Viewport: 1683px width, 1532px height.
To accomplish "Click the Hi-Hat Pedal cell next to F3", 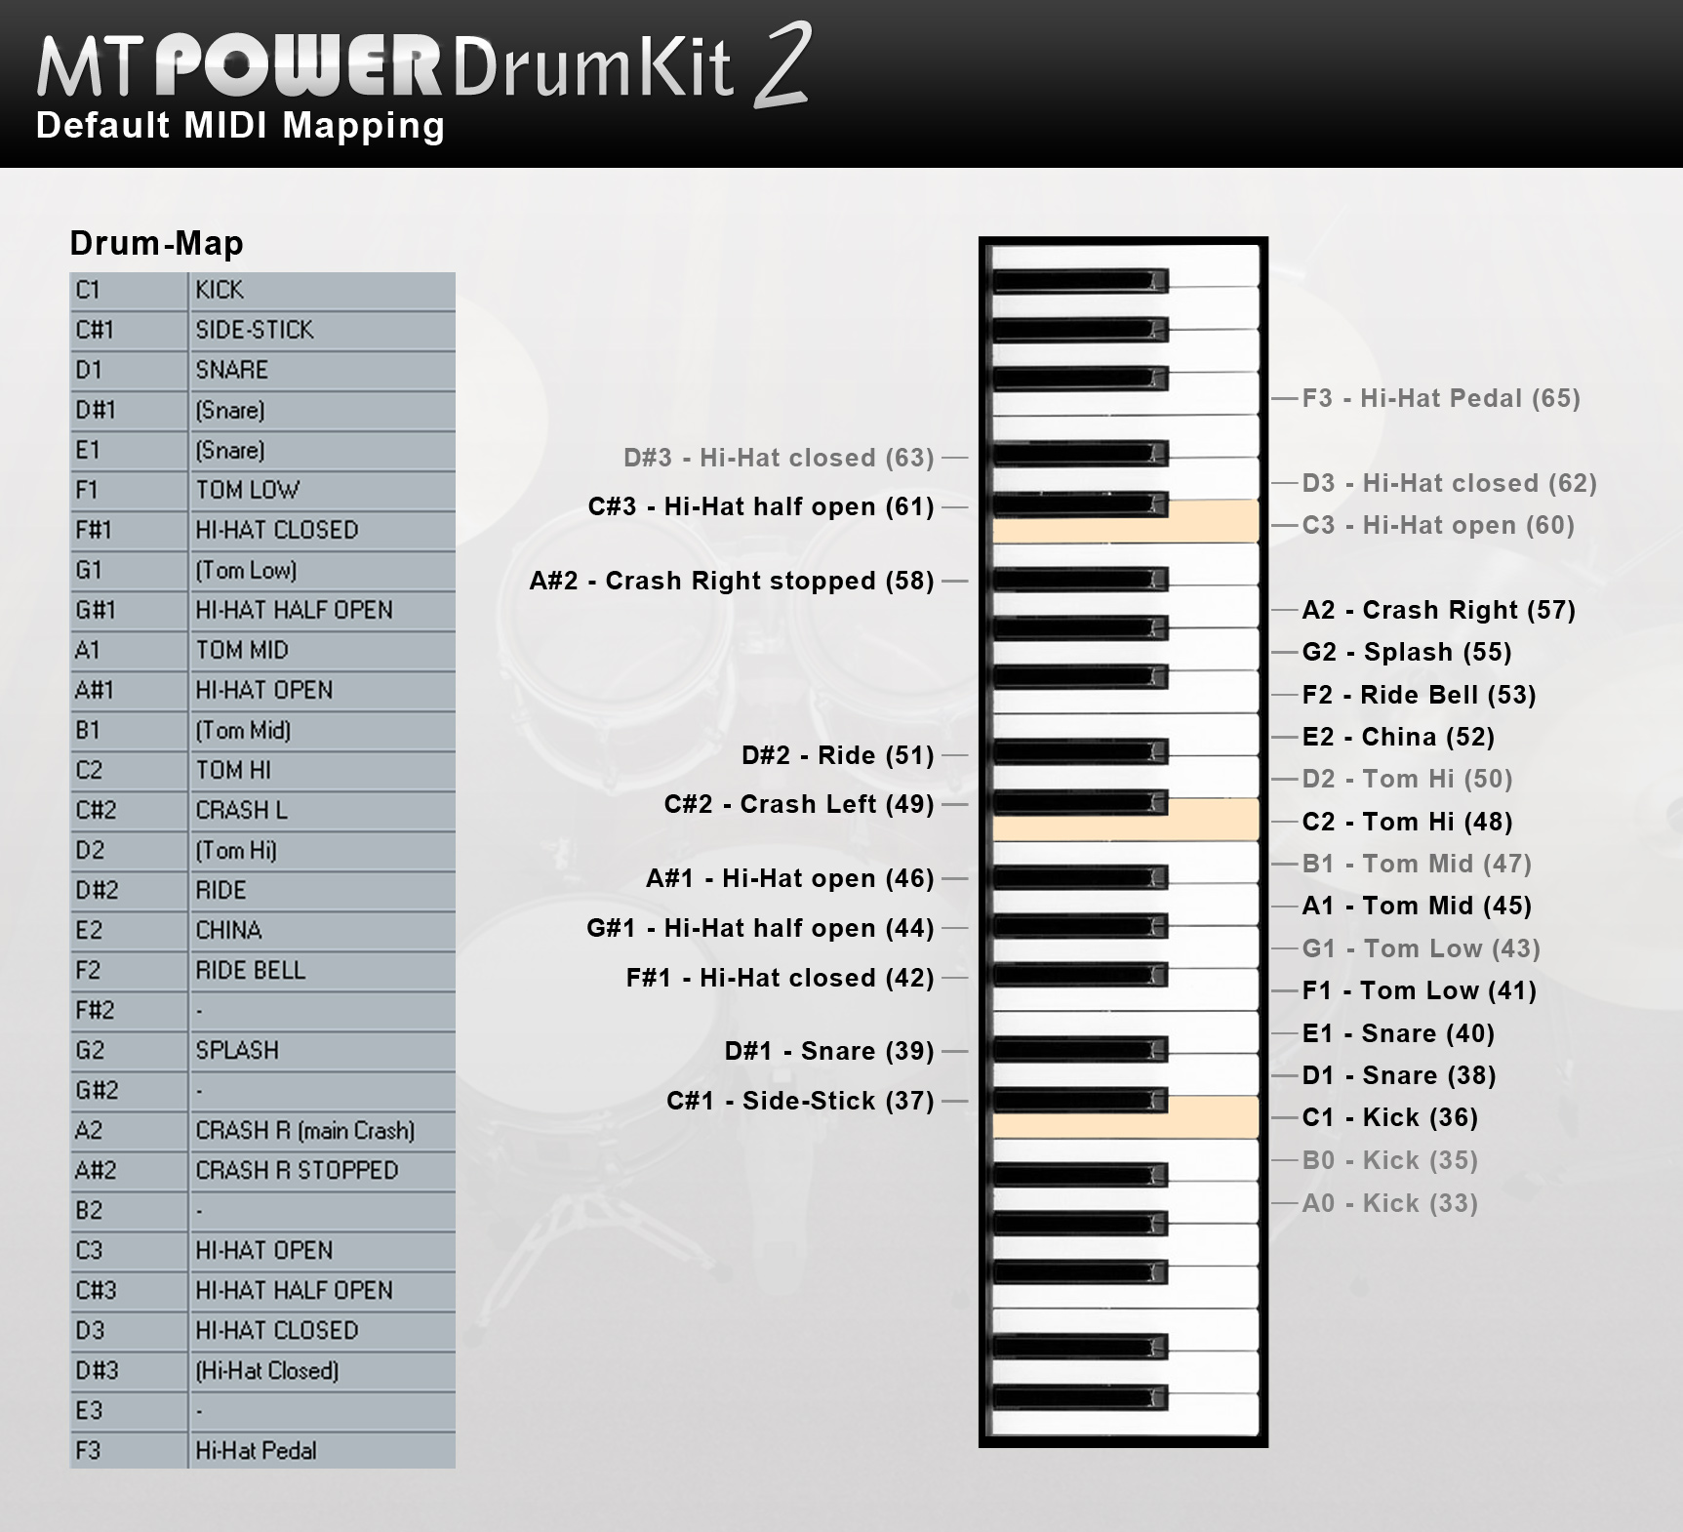I will (322, 1450).
